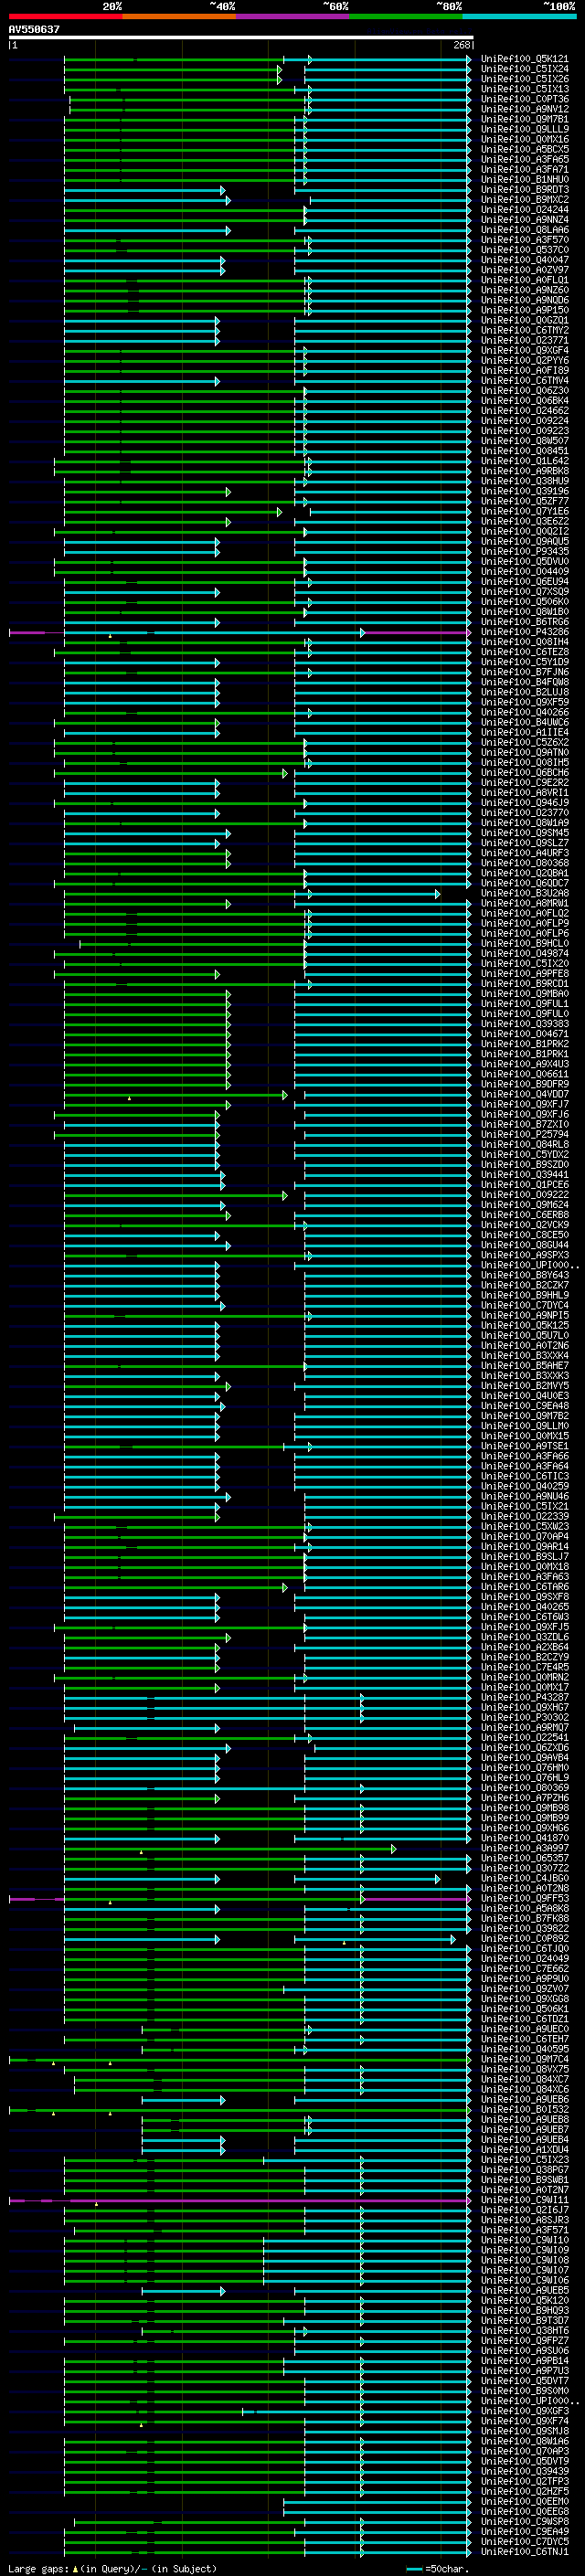Choose the UniRef100_Q537C0 label
The height and width of the screenshot is (2576, 585).
pos(524,250)
